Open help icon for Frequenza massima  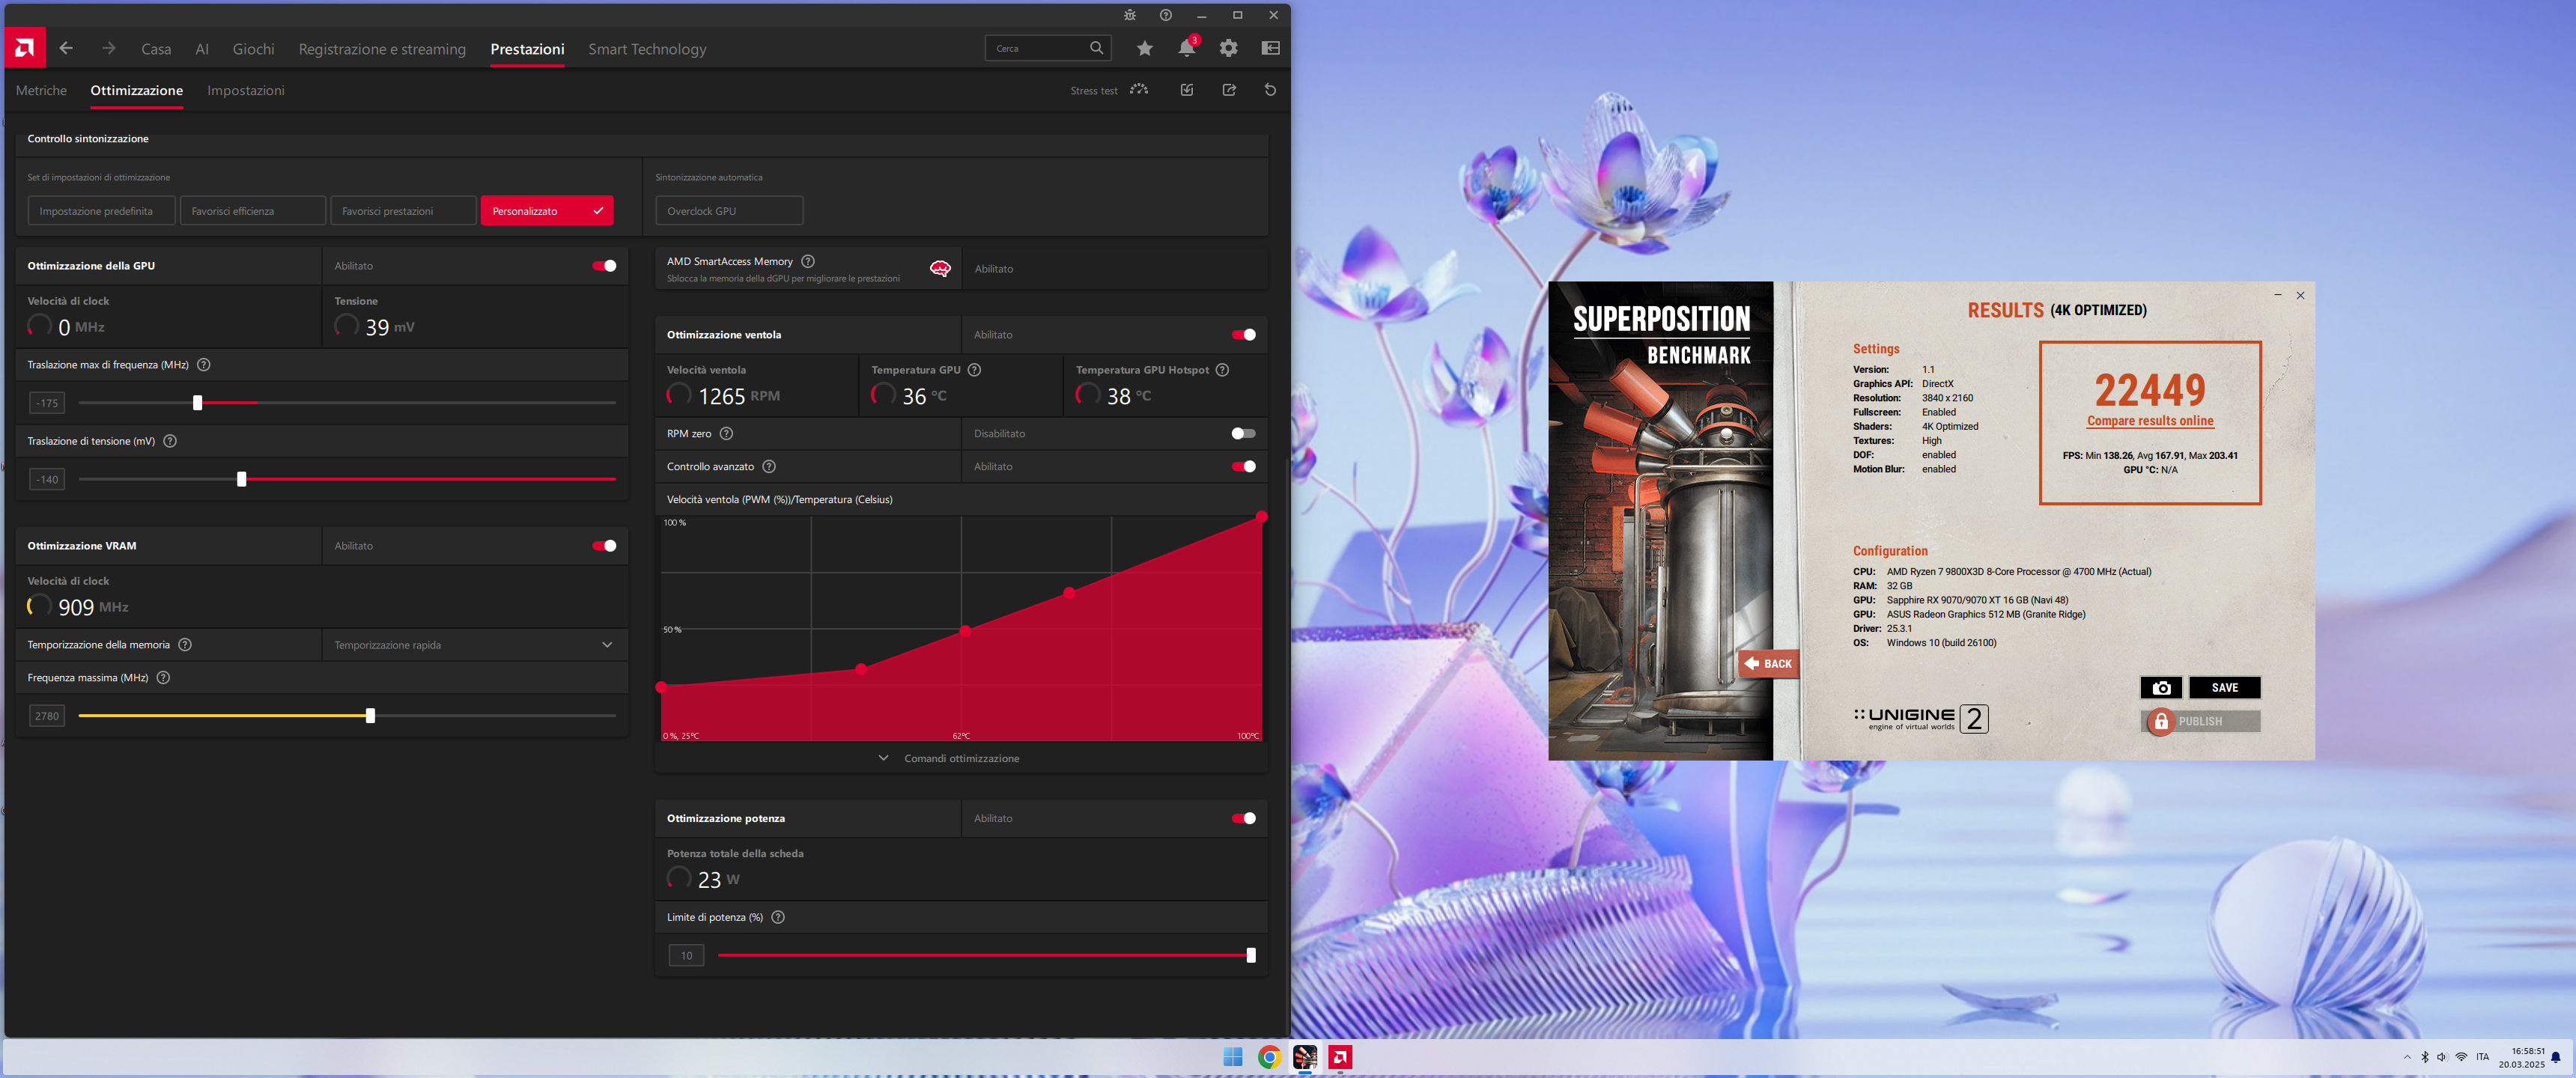[x=164, y=678]
